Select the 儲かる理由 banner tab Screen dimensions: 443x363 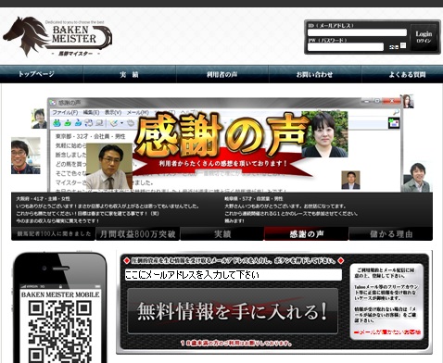tap(391, 234)
